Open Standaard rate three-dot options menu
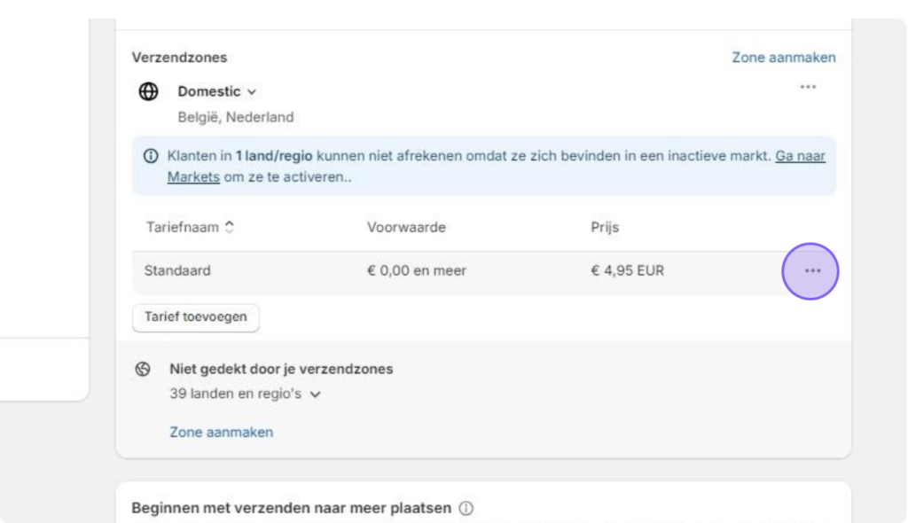This screenshot has height=523, width=908. point(812,270)
